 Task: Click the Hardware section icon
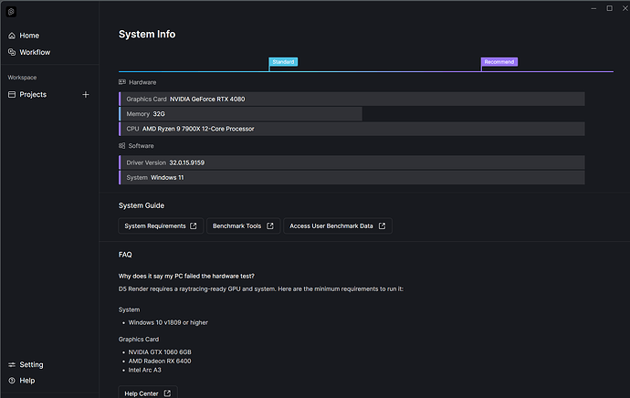(122, 82)
